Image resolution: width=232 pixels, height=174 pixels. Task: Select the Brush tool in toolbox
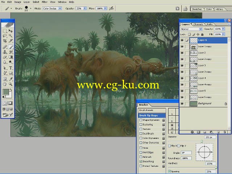(11, 47)
